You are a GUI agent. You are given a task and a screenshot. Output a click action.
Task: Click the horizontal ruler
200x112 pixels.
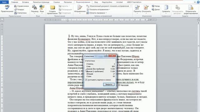click(x=101, y=20)
